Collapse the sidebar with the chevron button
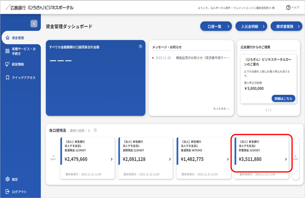Image resolution: width=305 pixels, height=198 pixels. click(34, 24)
